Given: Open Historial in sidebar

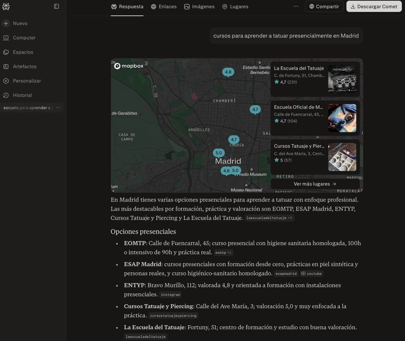Looking at the screenshot, I should [18, 95].
